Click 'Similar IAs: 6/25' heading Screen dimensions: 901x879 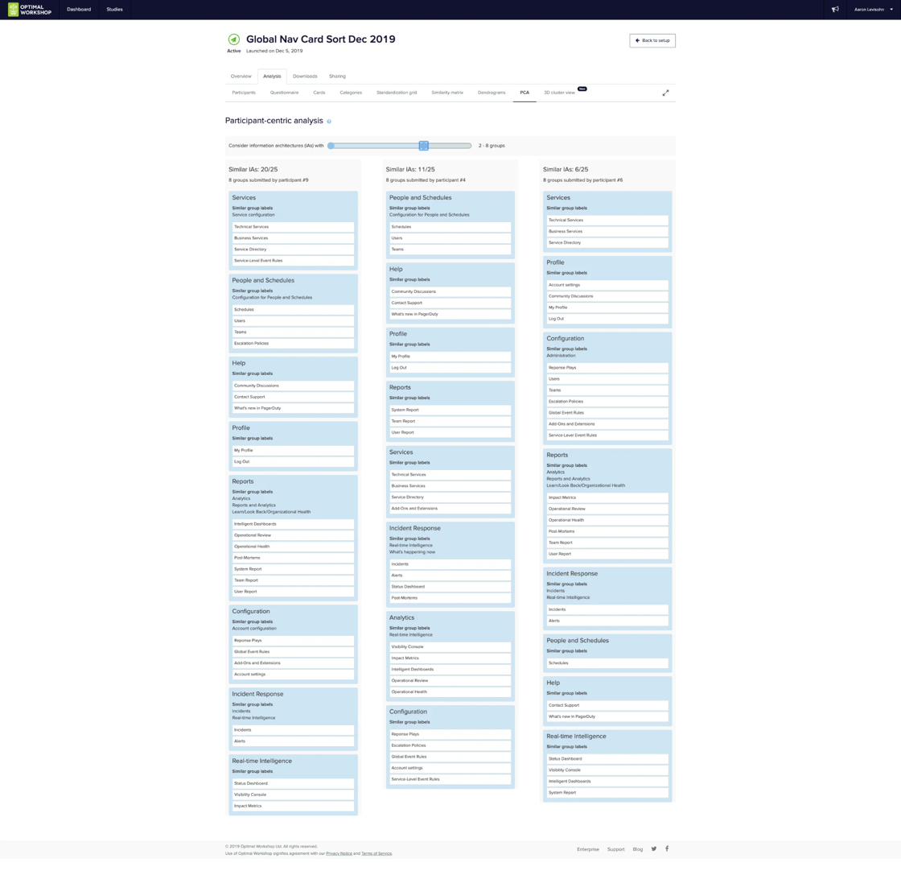[x=566, y=170]
